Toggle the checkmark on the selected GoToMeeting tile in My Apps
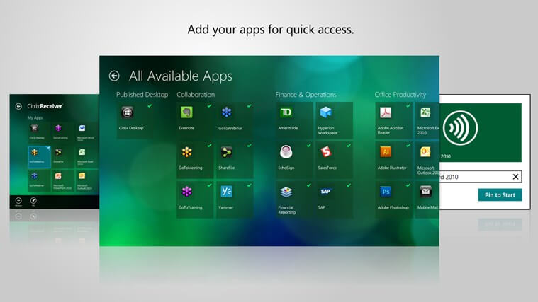538x302 pixels. coord(48,148)
